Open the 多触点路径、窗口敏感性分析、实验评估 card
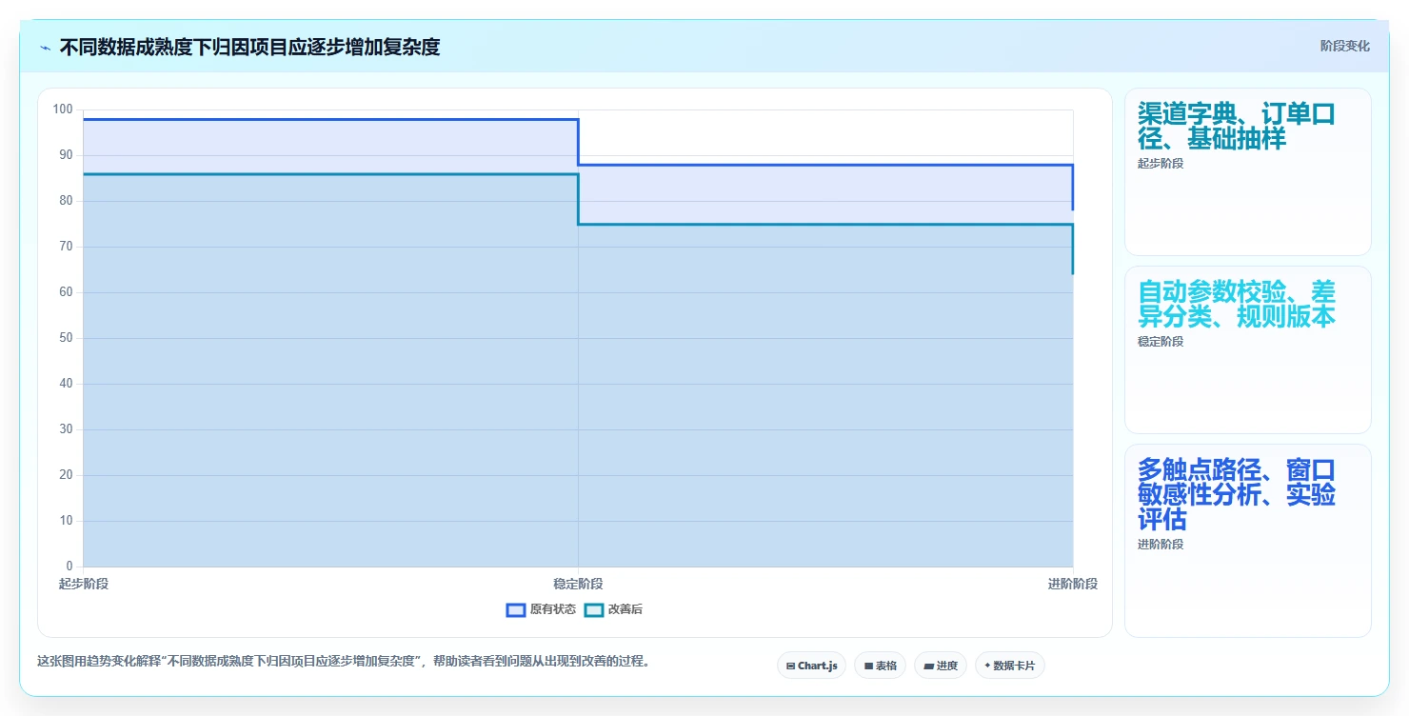1409x716 pixels. click(1247, 540)
